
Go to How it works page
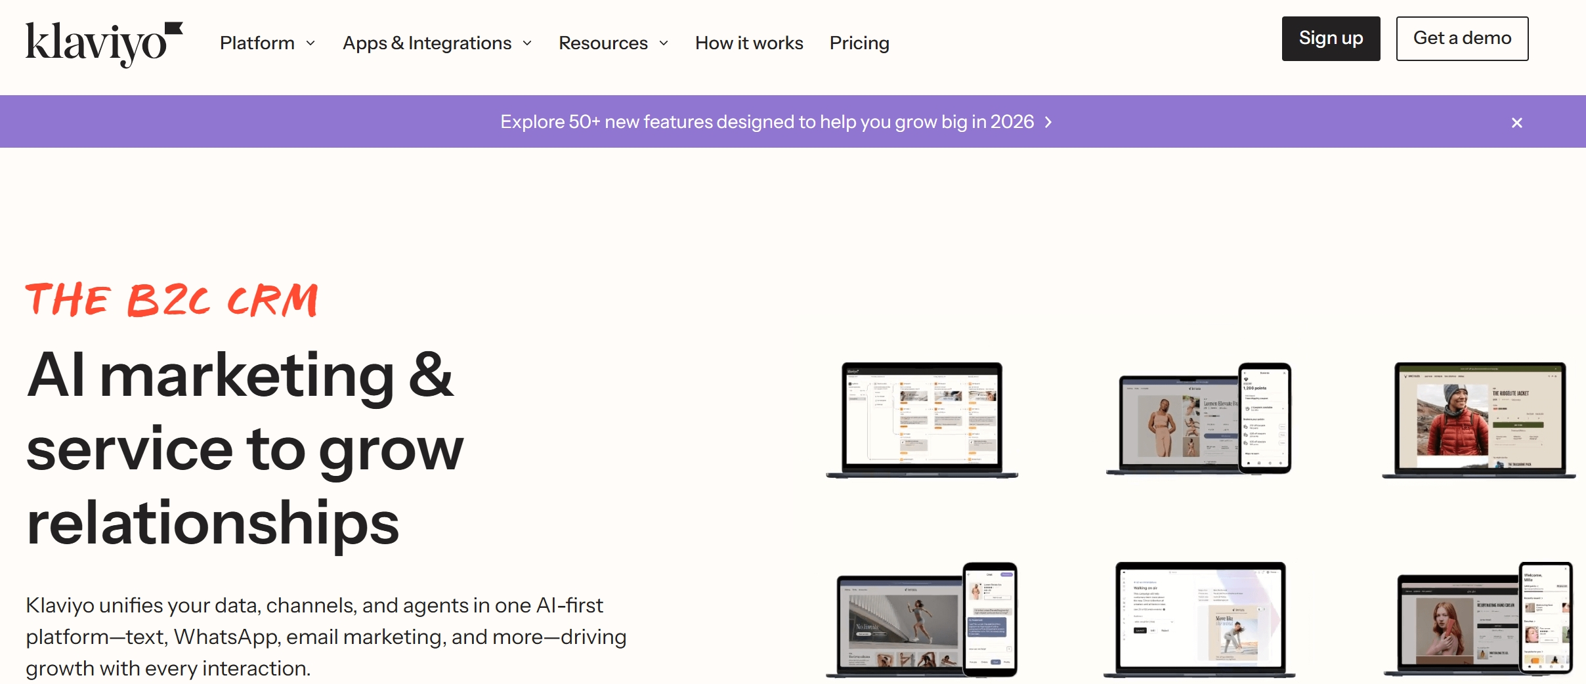[x=749, y=43]
